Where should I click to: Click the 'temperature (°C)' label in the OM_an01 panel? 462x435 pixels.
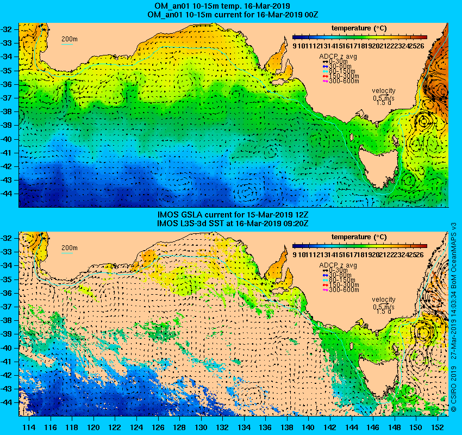coord(359,28)
